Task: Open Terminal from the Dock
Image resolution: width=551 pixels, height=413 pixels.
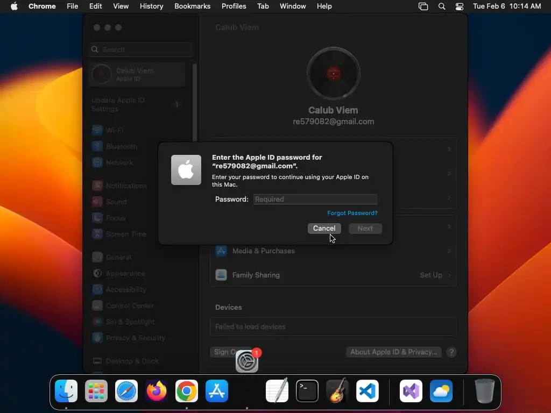Action: point(307,391)
